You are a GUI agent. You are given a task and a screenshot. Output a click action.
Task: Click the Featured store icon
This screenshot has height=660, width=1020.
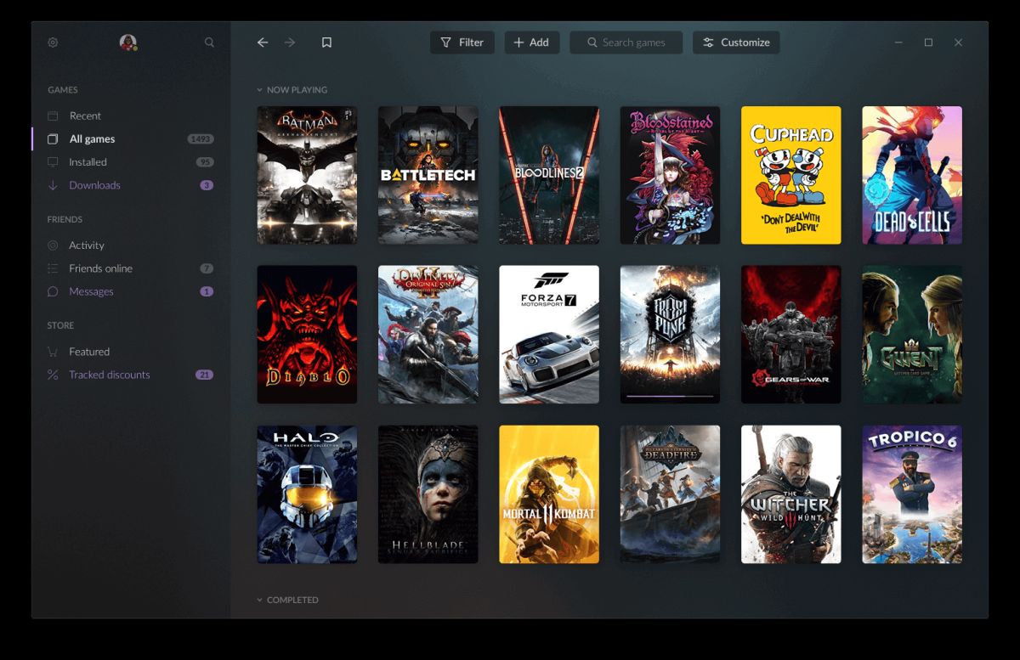pyautogui.click(x=53, y=351)
